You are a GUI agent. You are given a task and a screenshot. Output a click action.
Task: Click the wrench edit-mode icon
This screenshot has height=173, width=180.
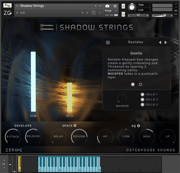tap(7, 5)
